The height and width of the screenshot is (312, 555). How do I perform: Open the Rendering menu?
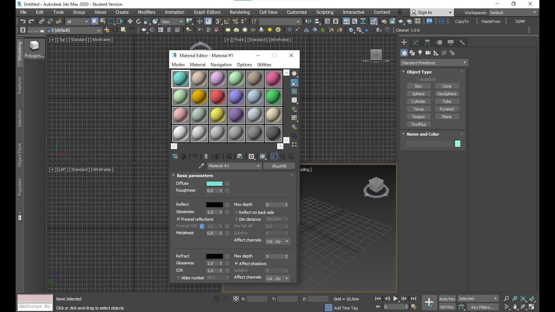click(239, 12)
